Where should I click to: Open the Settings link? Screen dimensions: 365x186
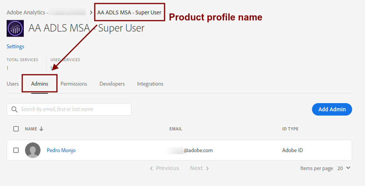(15, 46)
